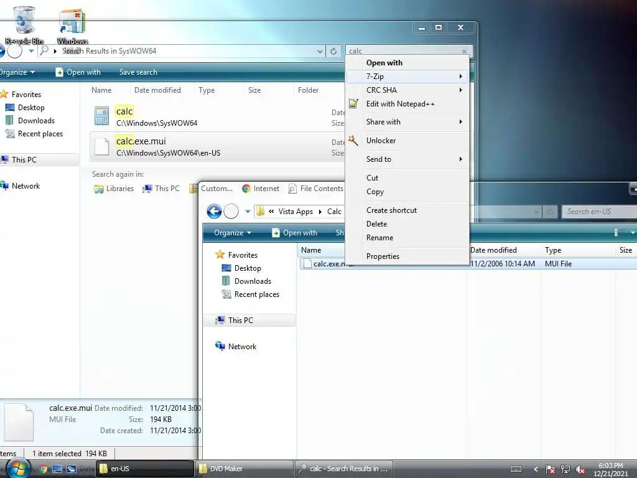Select Recent places in the en-US window sidebar
Viewport: 637px width, 478px height.
[x=251, y=294]
